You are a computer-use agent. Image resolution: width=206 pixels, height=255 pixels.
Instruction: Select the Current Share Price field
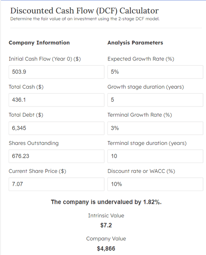click(56, 184)
